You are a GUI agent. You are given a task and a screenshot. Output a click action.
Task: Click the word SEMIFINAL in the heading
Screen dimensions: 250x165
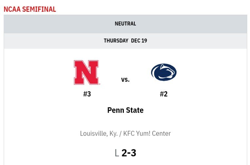(39, 9)
